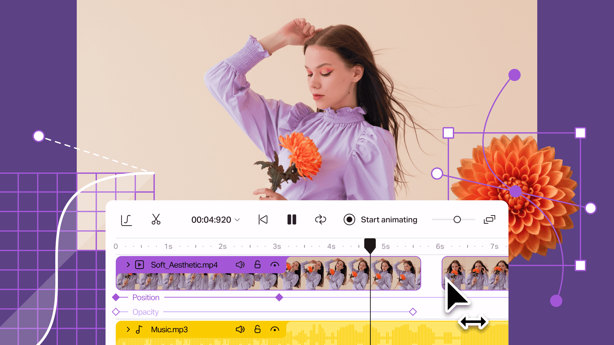The height and width of the screenshot is (345, 614).
Task: Select the middle Position keyframe diamond
Action: click(279, 297)
